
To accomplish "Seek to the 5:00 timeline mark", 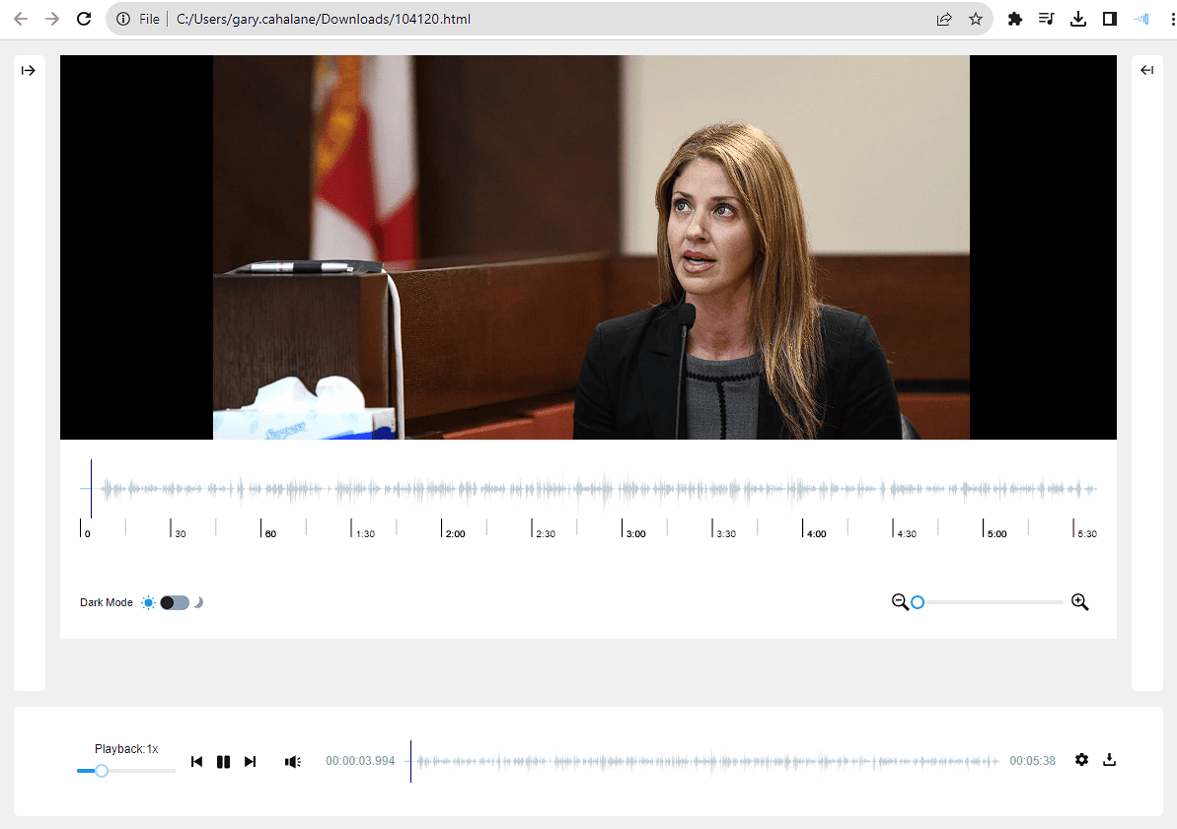I will 996,534.
